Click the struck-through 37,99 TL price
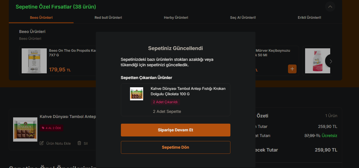Viewport: 359px width, 168px height. click(313, 136)
